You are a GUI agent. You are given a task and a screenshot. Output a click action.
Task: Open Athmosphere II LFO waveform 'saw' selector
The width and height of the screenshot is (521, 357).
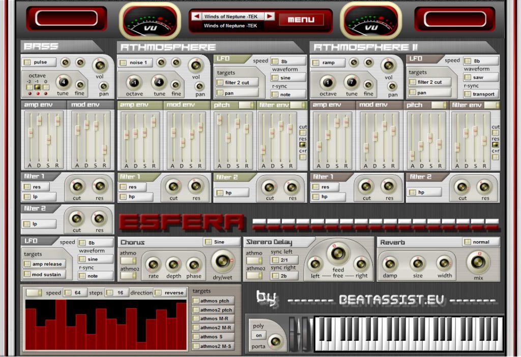[481, 77]
